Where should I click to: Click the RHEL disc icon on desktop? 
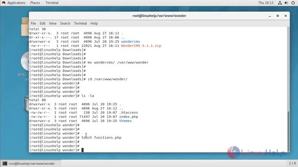coord(25,62)
